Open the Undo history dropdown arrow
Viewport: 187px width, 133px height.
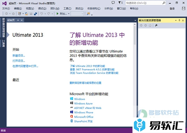pyautogui.click(x=45, y=14)
